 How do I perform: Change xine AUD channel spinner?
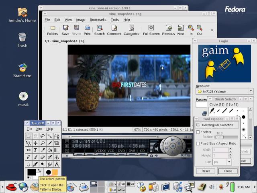[x=110, y=146]
